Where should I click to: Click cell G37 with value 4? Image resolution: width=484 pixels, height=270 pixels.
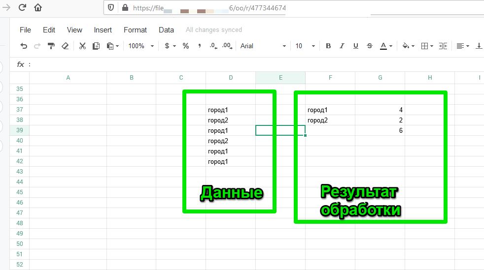click(x=380, y=110)
